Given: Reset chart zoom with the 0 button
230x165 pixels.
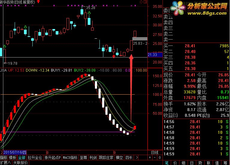Looking at the screenshot, I should pos(160,158).
